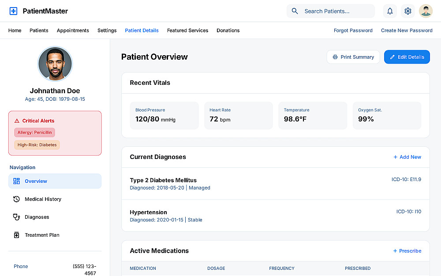This screenshot has height=276, width=441.
Task: Switch to the Donations page
Action: [x=228, y=30]
